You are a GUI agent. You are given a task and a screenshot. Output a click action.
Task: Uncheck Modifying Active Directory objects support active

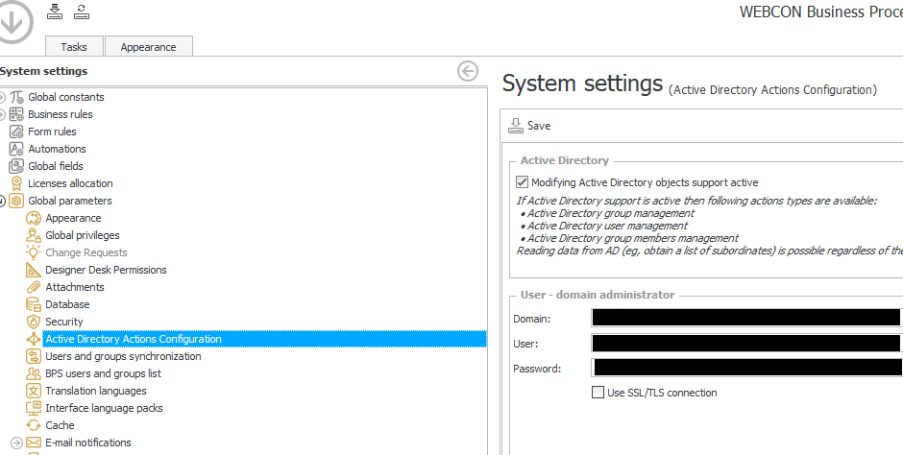(522, 182)
